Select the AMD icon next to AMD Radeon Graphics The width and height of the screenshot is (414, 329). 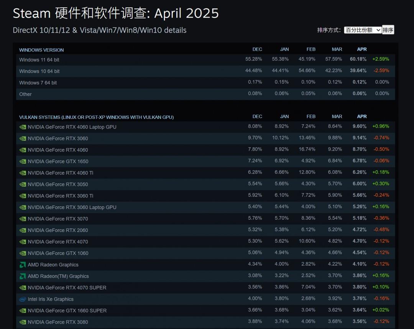[22, 265]
